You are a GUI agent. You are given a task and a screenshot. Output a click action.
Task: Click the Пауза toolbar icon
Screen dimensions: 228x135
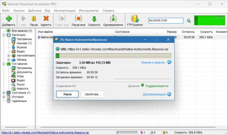click(x=34, y=19)
